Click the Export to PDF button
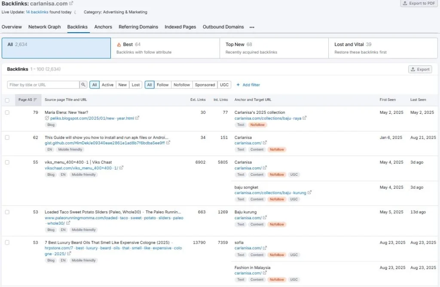440x287 pixels. [419, 3]
